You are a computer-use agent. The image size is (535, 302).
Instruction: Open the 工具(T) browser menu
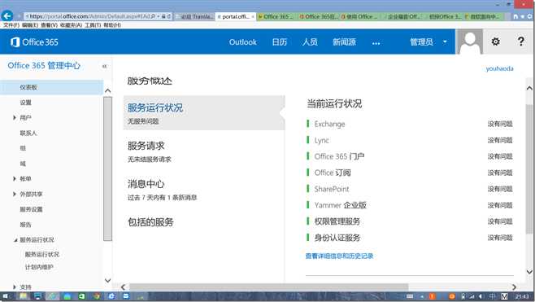[x=94, y=25]
